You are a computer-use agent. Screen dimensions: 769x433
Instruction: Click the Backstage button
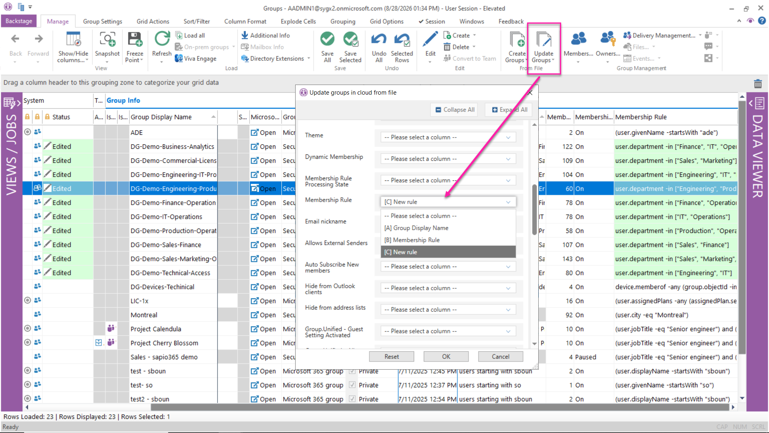[19, 21]
